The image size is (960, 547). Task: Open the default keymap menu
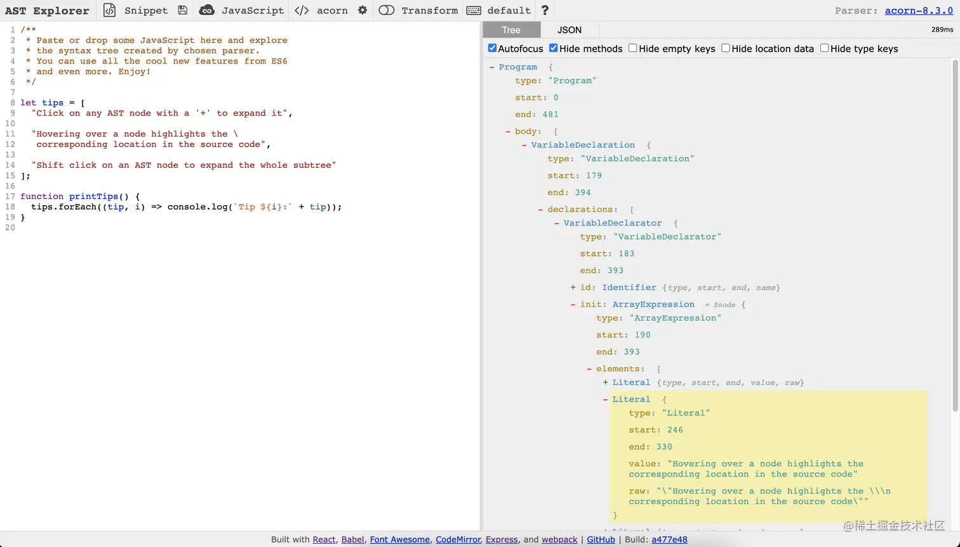(x=509, y=10)
